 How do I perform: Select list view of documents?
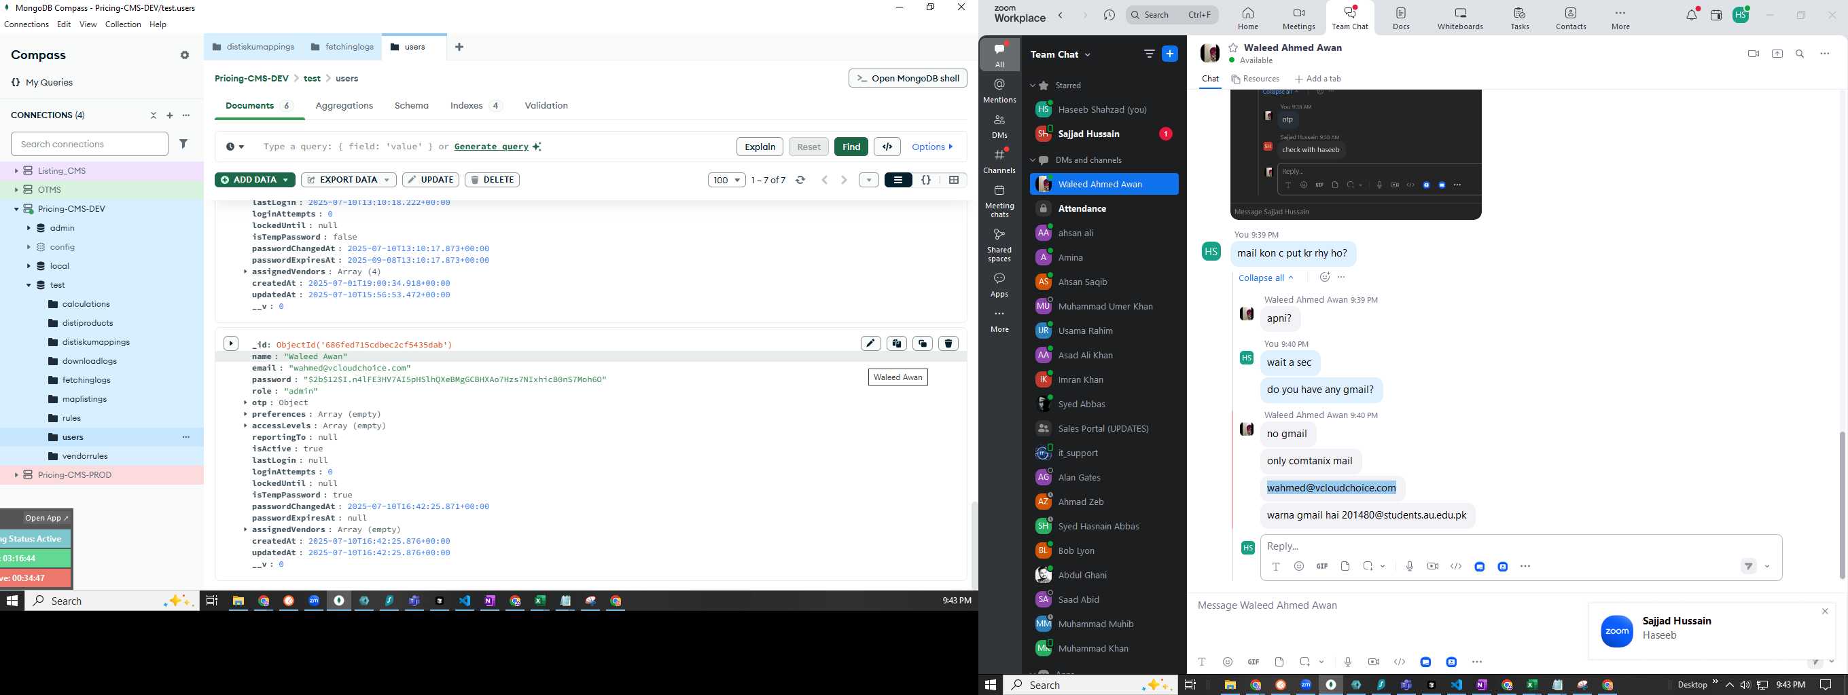click(x=898, y=180)
